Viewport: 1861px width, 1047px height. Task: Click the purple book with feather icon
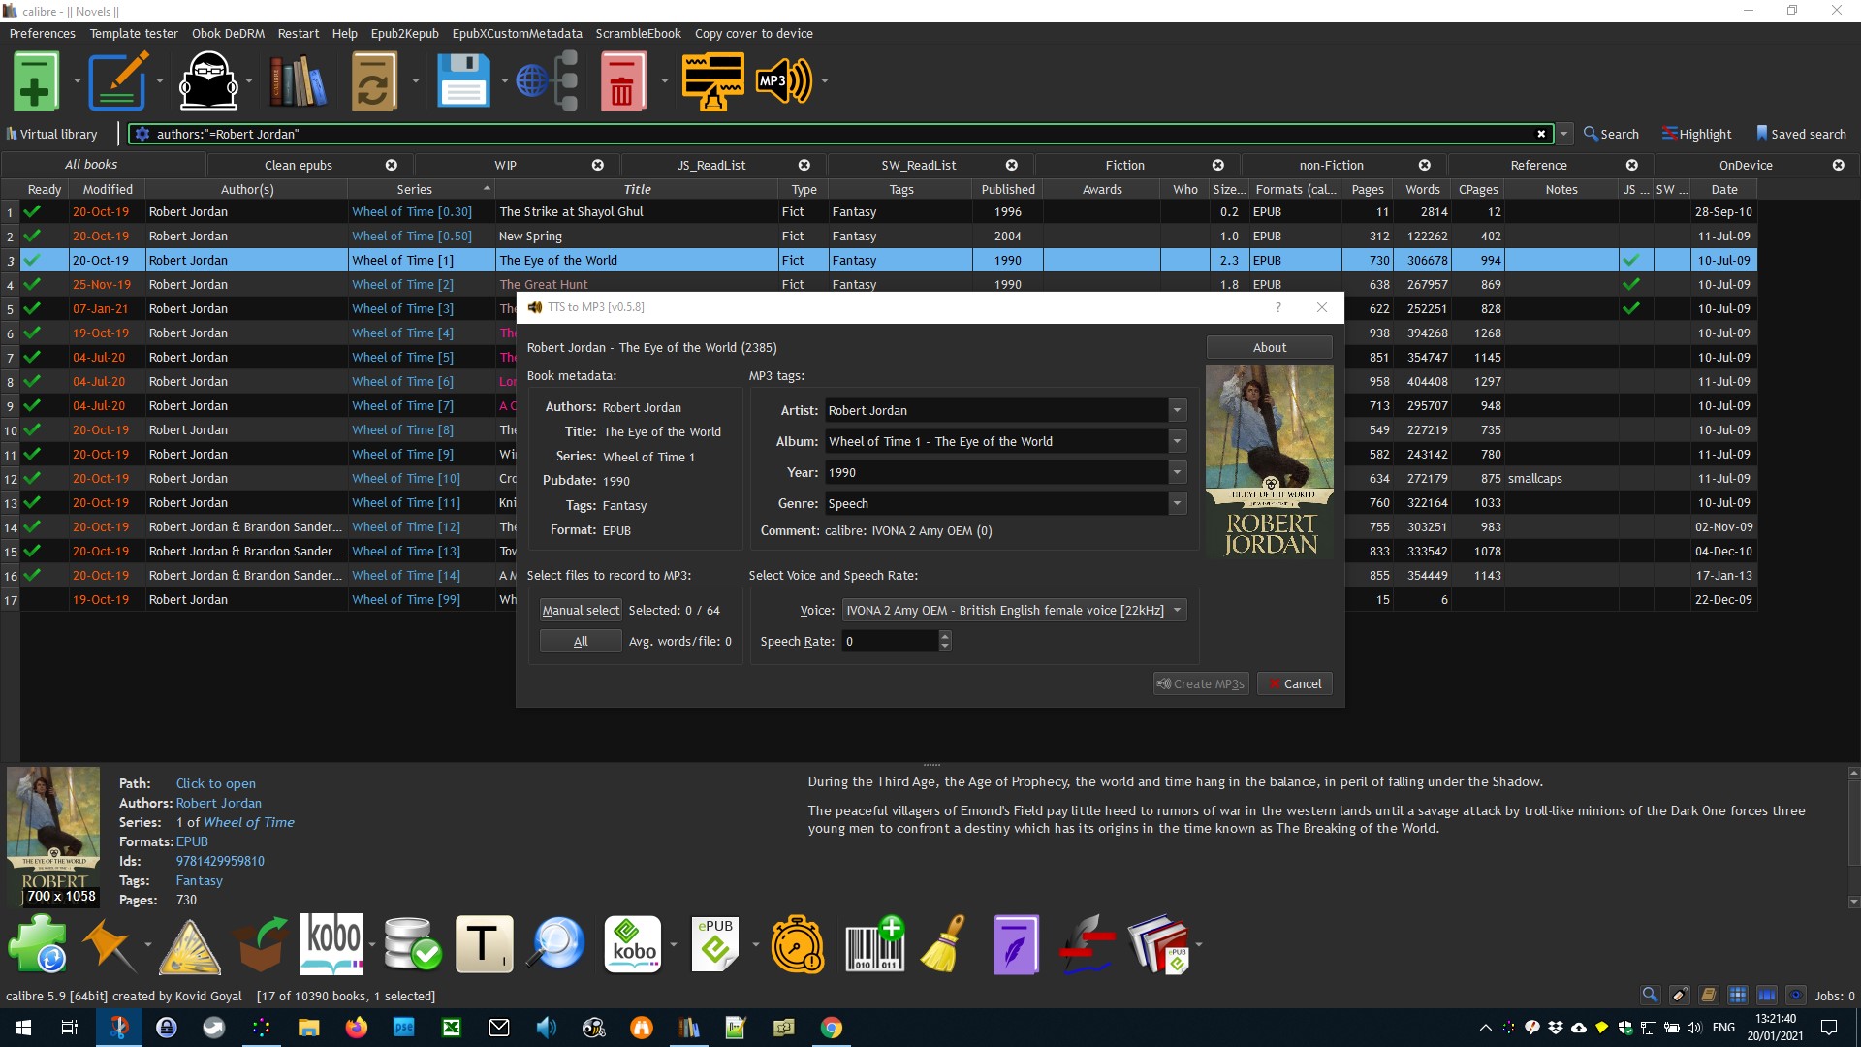pyautogui.click(x=1016, y=944)
